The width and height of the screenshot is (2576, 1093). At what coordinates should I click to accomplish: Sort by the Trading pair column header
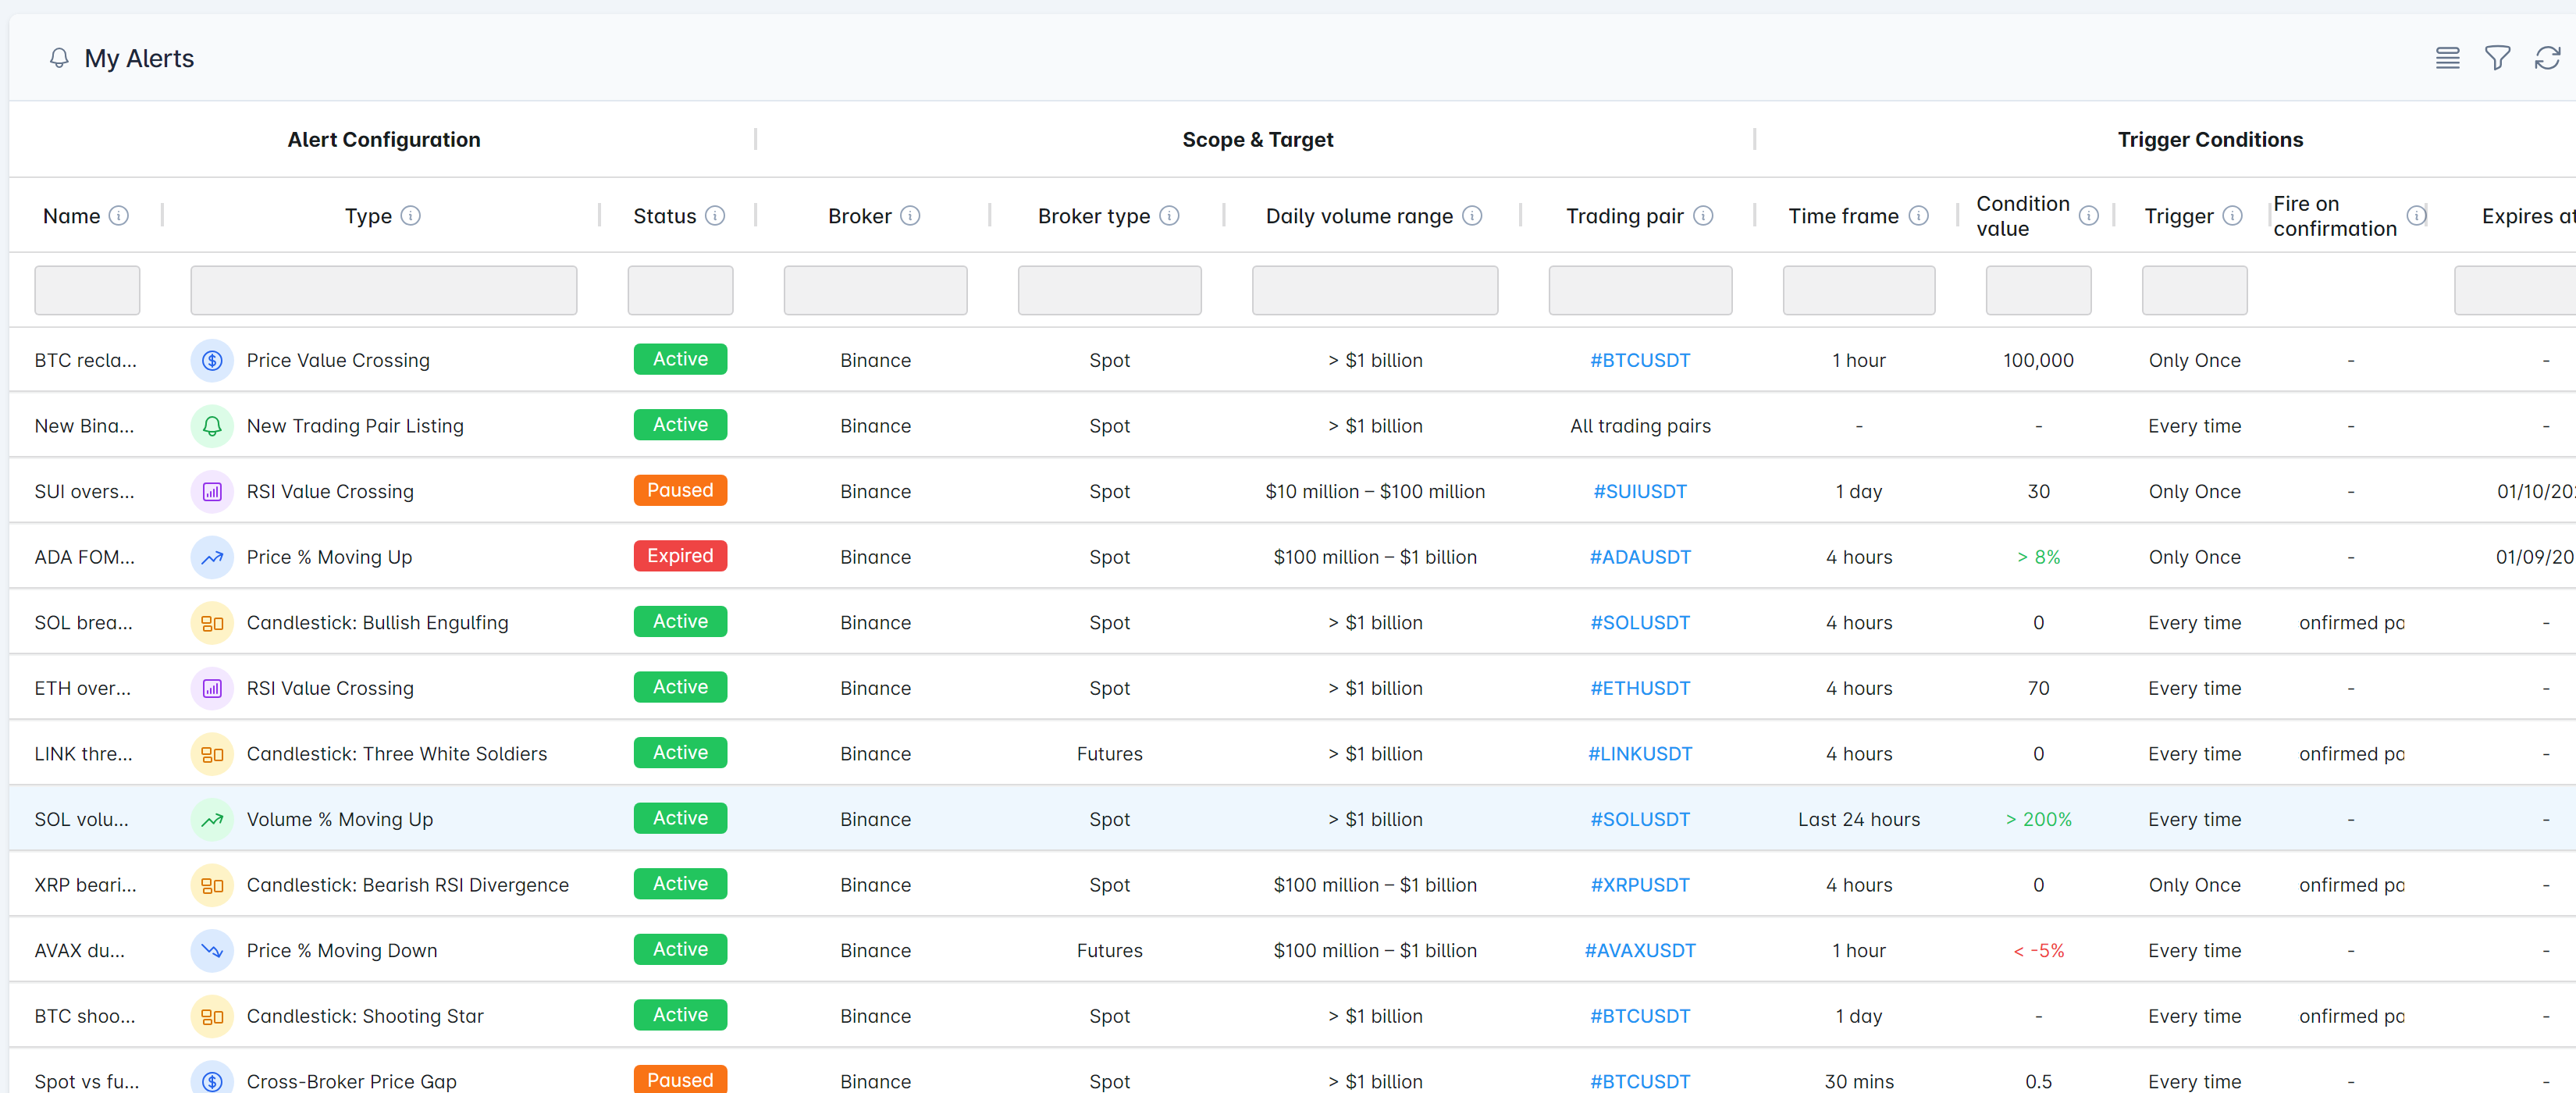tap(1624, 216)
